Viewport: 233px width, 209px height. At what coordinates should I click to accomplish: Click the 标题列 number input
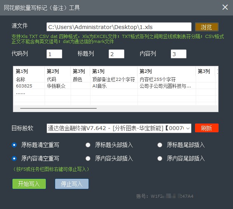(116, 54)
